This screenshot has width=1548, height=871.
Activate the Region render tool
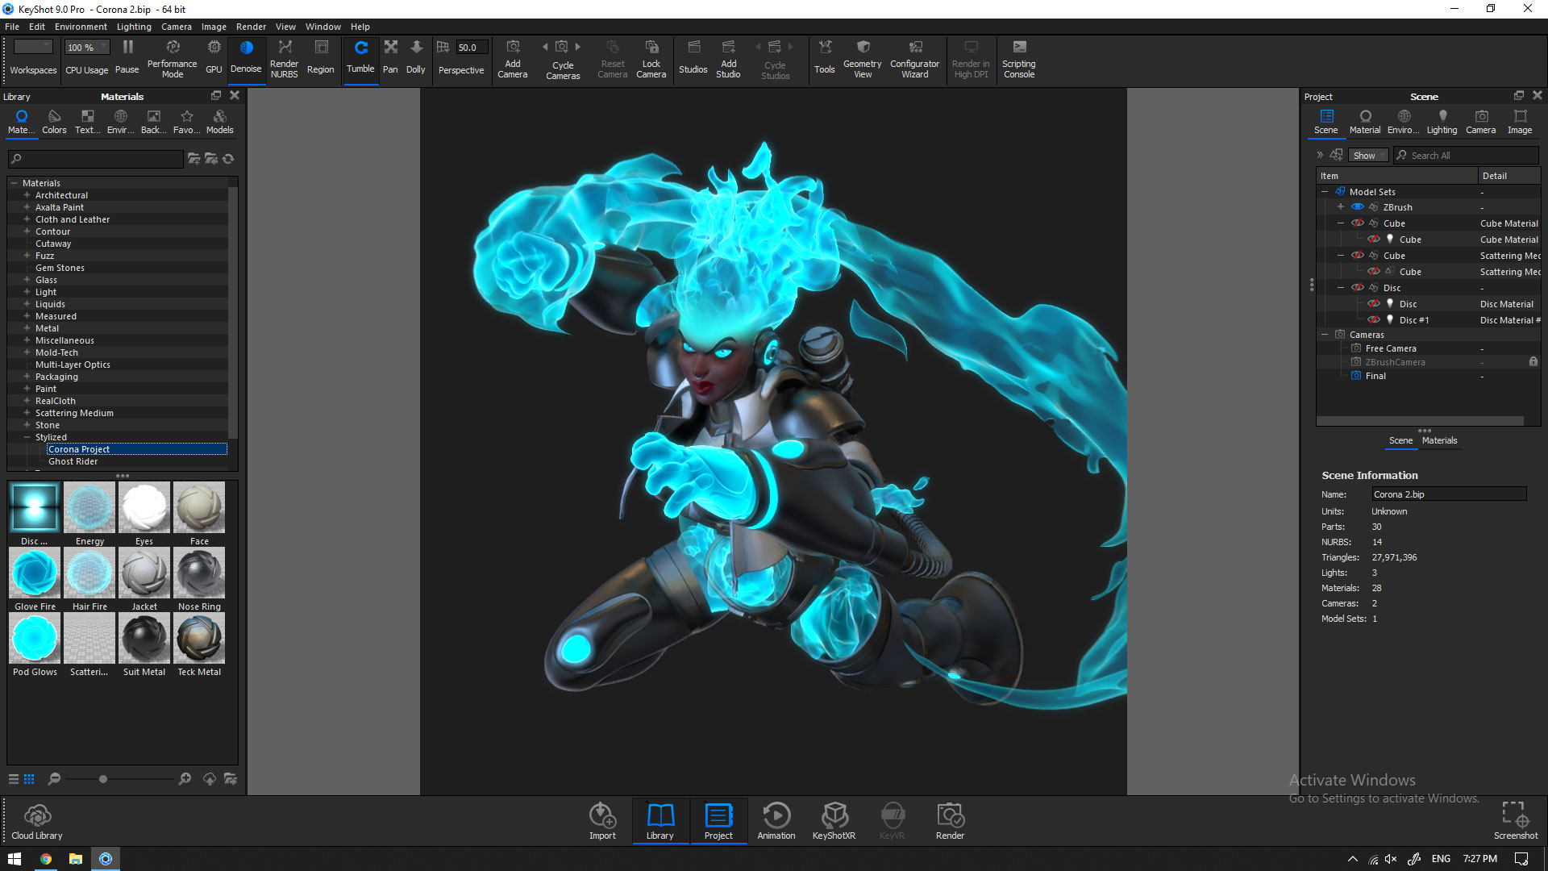click(320, 57)
